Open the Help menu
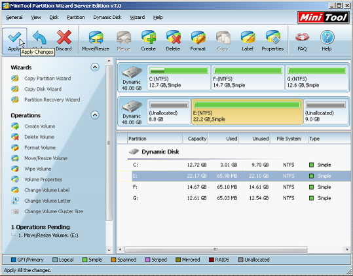 pyautogui.click(x=158, y=17)
